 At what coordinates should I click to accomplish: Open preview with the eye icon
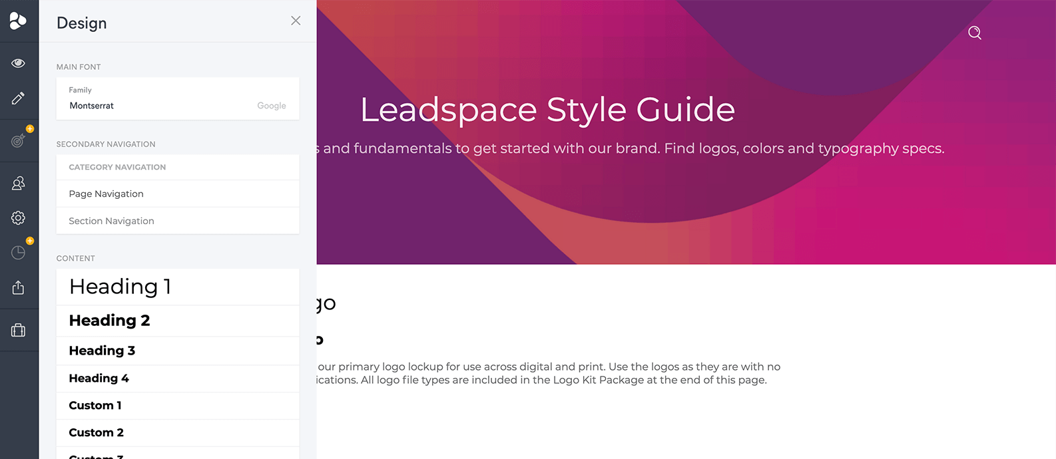click(18, 63)
